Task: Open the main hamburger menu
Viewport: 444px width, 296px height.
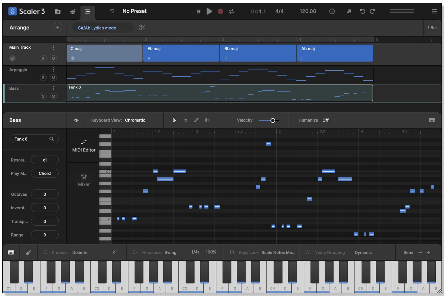Action: [x=434, y=11]
